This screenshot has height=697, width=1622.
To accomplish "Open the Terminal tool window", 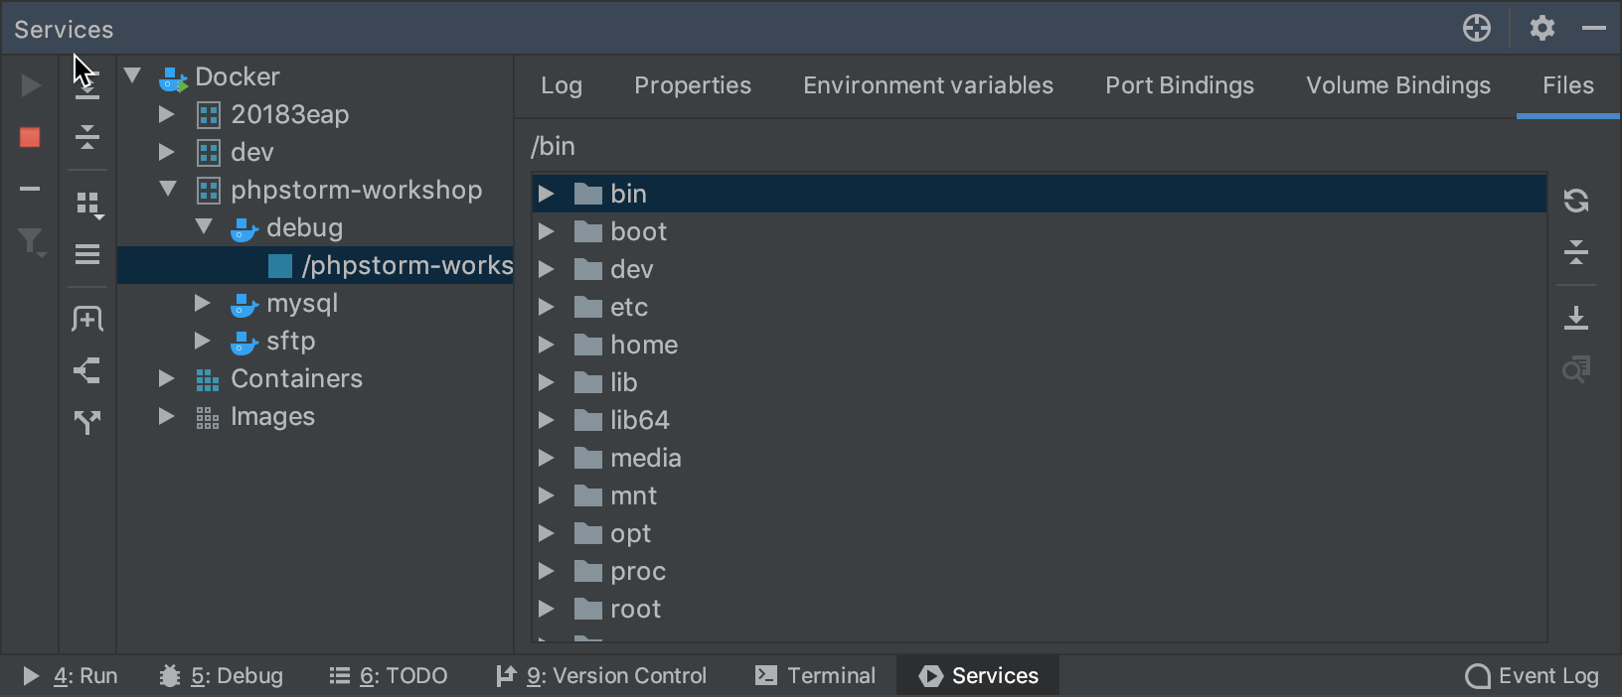I will click(x=815, y=676).
